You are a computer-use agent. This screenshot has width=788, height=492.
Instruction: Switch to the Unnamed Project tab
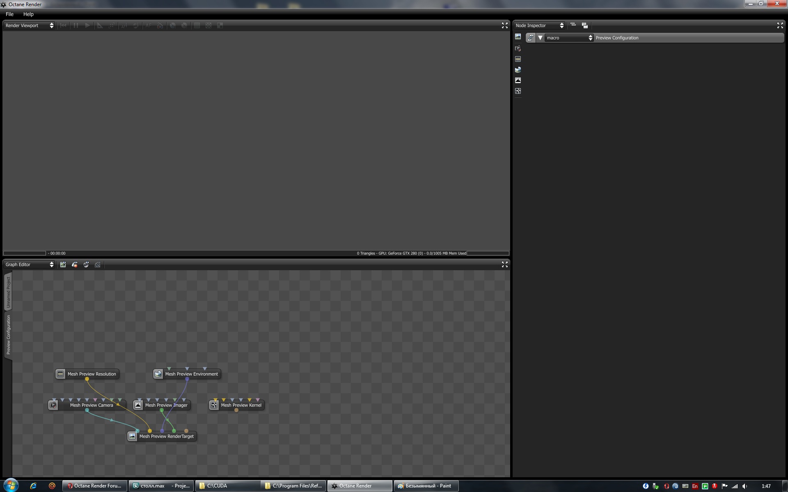8,292
